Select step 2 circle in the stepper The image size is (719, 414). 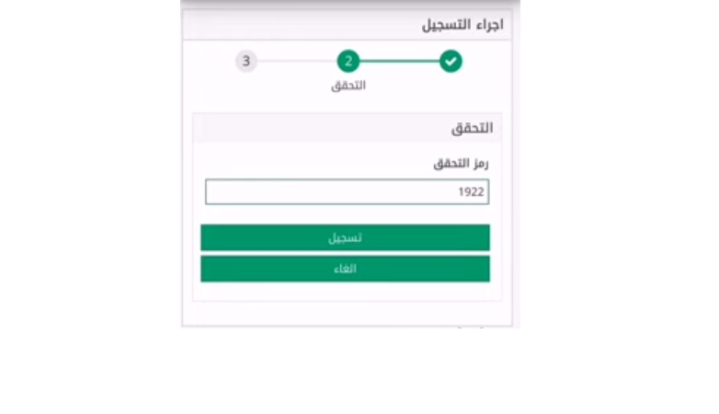tap(348, 61)
